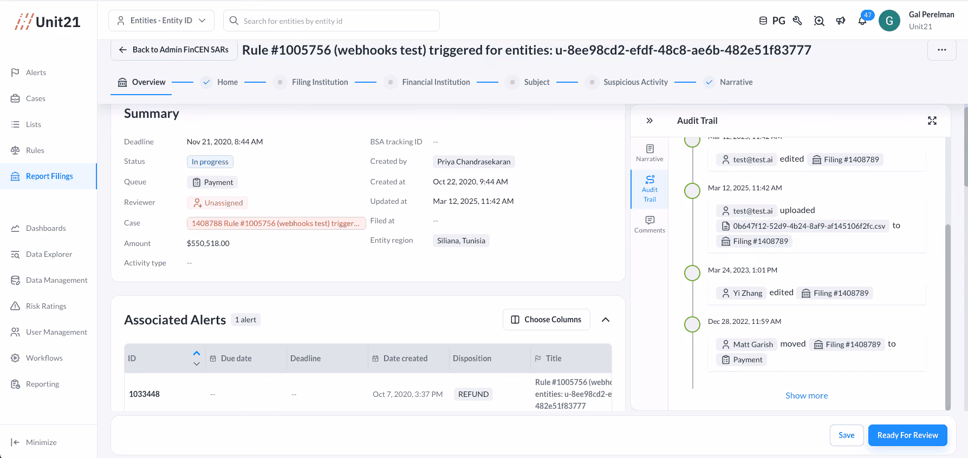Toggle sort order on the ID column
The width and height of the screenshot is (968, 458).
click(197, 359)
